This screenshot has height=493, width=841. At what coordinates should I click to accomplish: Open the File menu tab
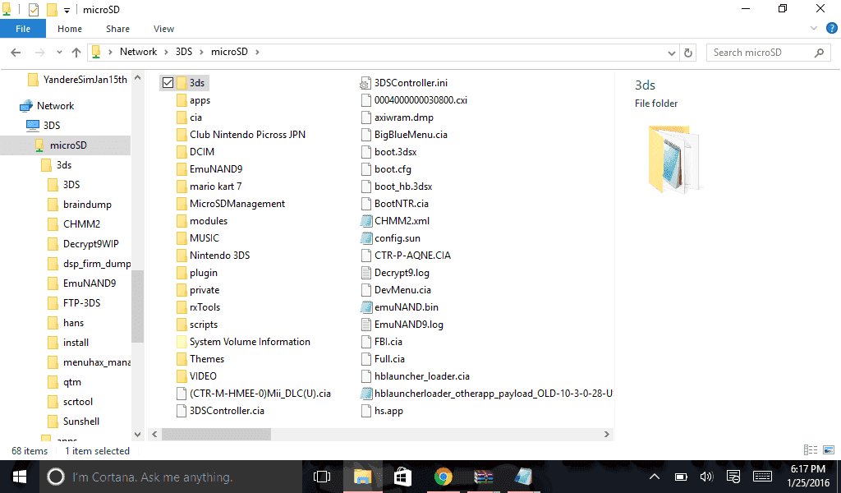[23, 29]
